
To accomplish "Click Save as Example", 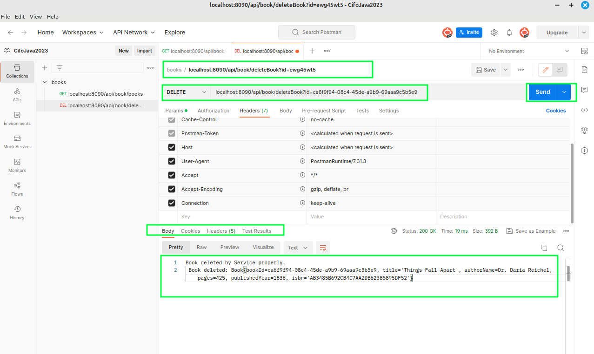I will pyautogui.click(x=531, y=231).
